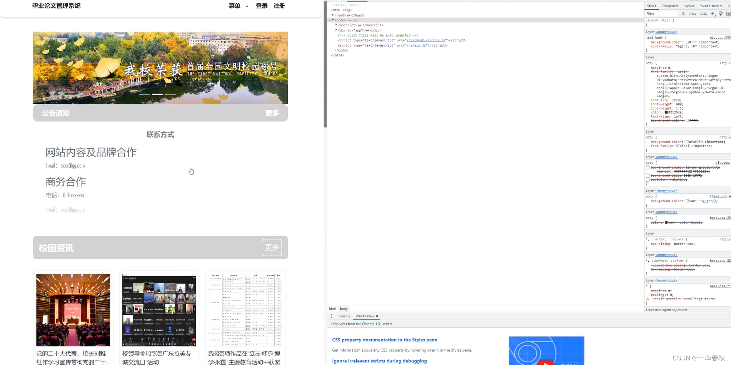
Task: Open the 党的二十大代表 news thumbnail
Action: (x=73, y=310)
